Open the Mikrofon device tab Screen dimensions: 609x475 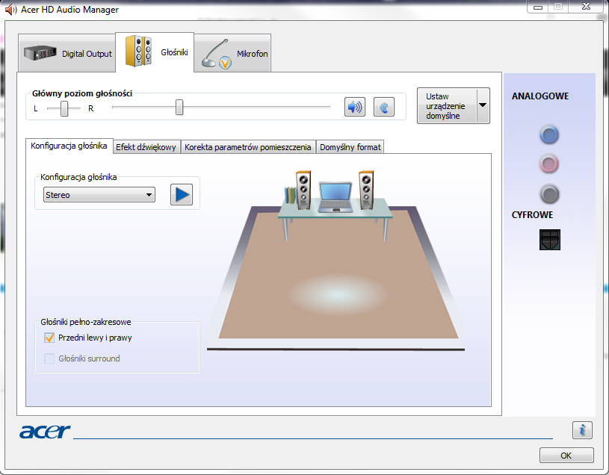coord(232,53)
